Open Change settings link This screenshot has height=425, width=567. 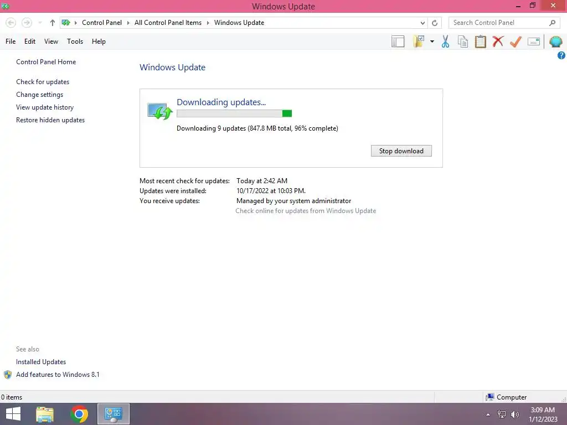point(39,94)
